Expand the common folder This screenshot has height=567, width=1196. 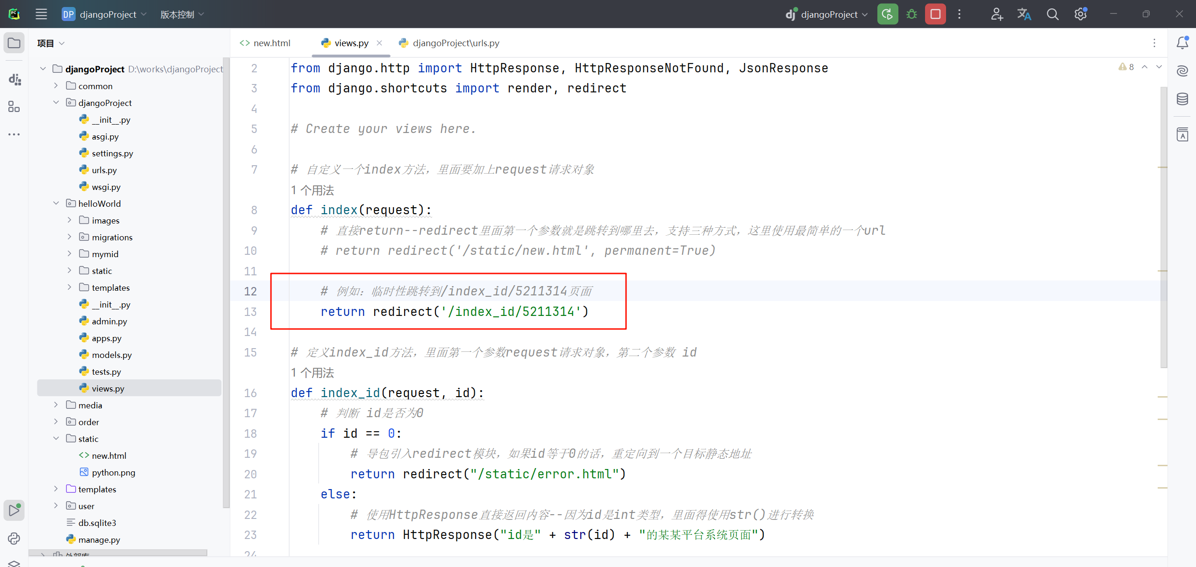[56, 85]
